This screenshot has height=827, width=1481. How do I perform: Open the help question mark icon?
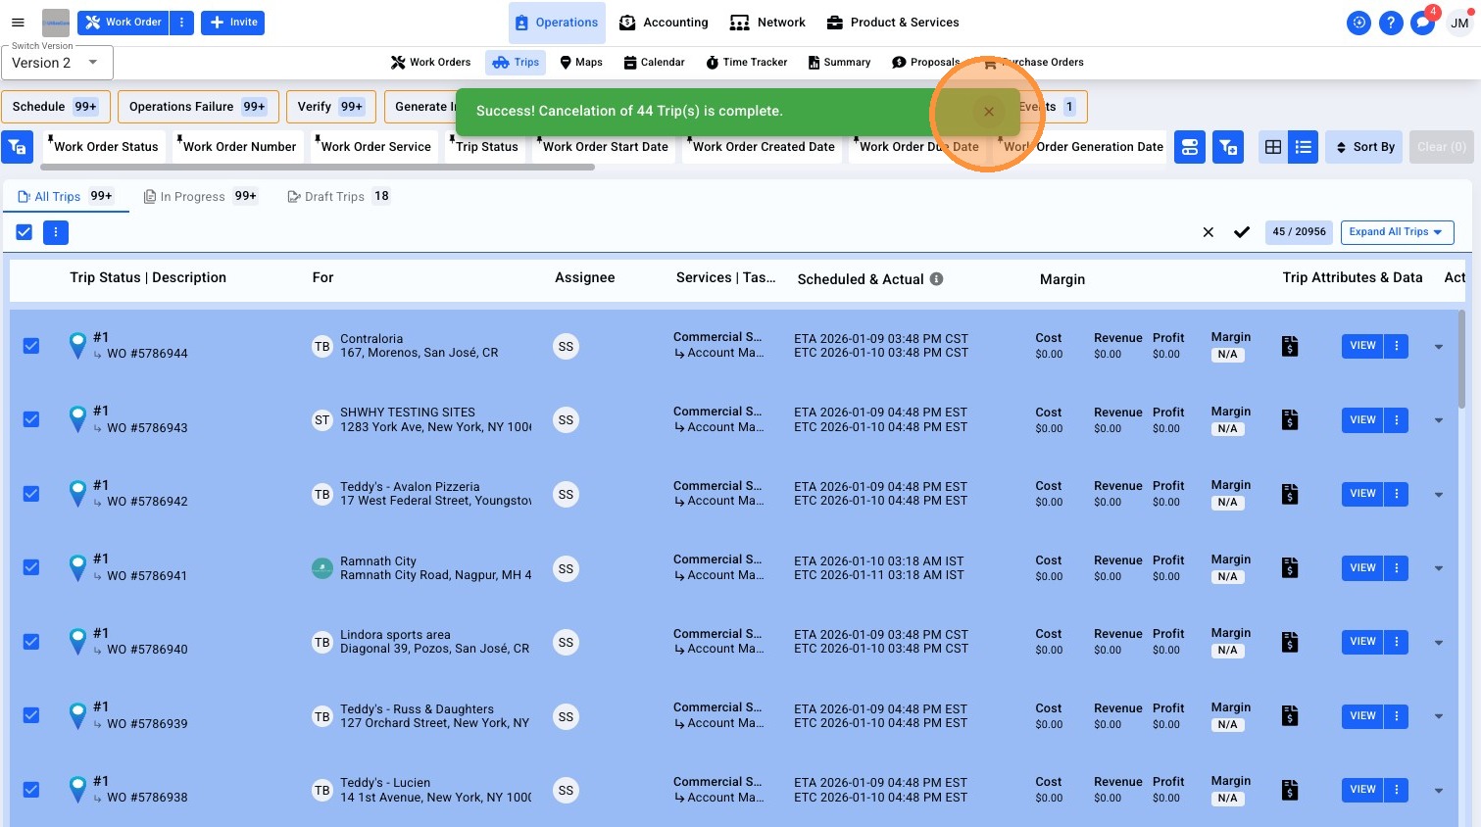pyautogui.click(x=1391, y=23)
